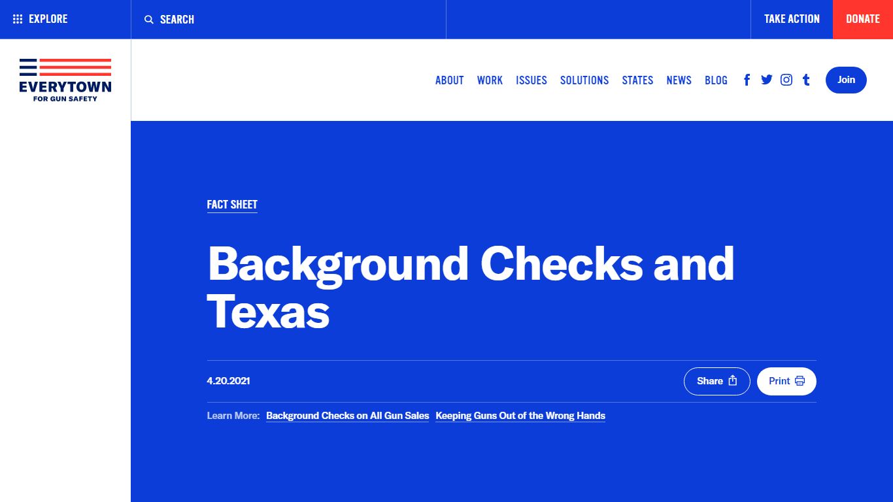The image size is (893, 502).
Task: Click the Join button
Action: (846, 80)
